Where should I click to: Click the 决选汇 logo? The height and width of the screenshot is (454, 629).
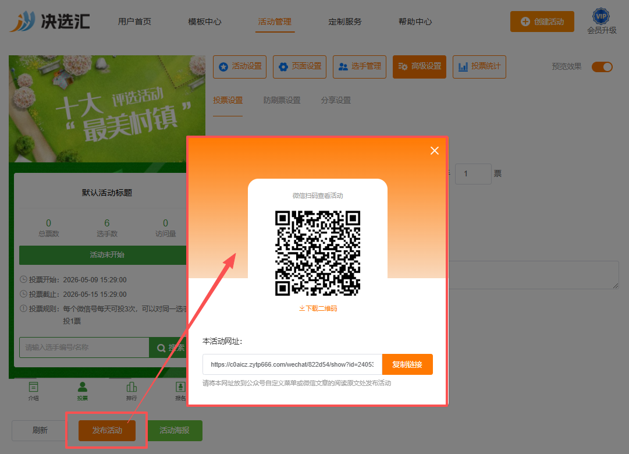49,22
